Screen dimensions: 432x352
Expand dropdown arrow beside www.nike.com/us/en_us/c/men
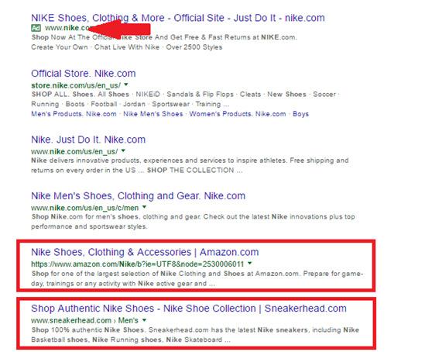coord(144,207)
